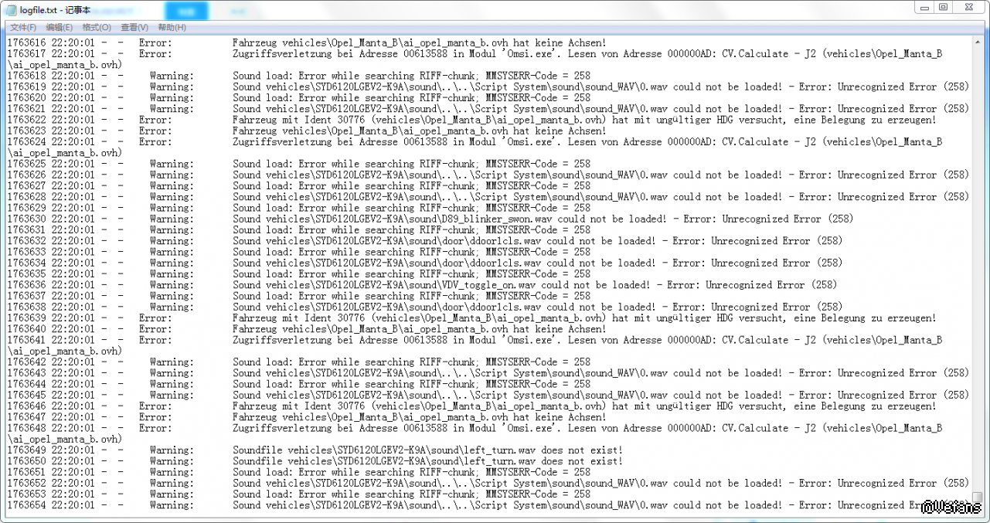Click the word 'Error:' on line 1763647
This screenshot has width=990, height=523.
pos(155,417)
